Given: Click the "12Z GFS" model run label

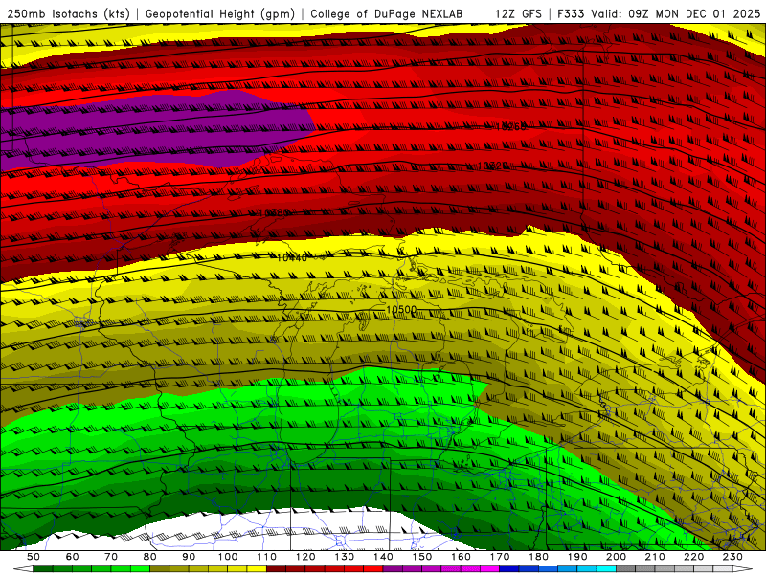Looking at the screenshot, I should (518, 13).
